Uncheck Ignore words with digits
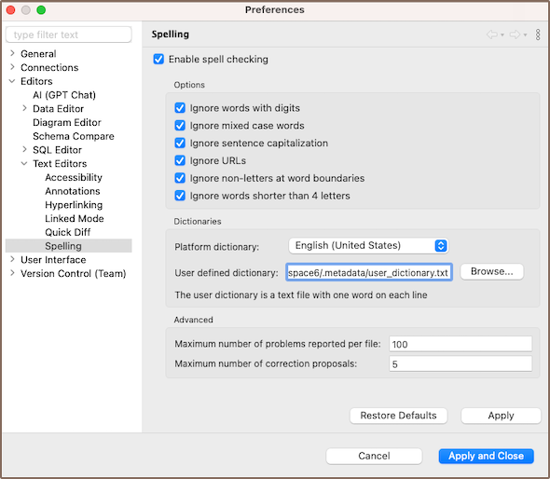 click(180, 108)
